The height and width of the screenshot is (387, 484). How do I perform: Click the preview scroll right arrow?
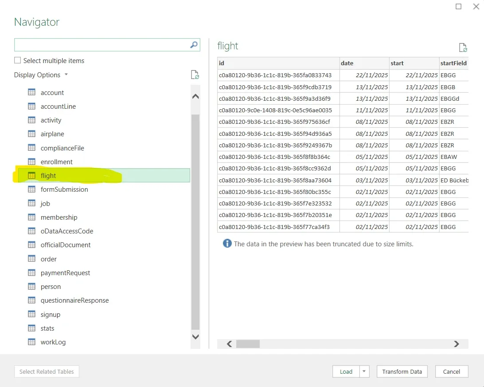click(x=456, y=344)
